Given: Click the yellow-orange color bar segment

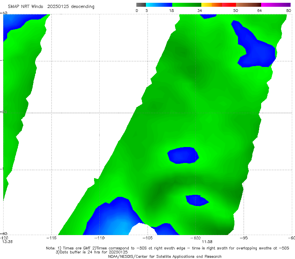Looking at the screenshot, I should point(212,5).
